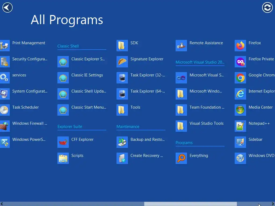275x206 pixels.
Task: Open Firefox Private Browsing mask icon
Action: coord(240,62)
